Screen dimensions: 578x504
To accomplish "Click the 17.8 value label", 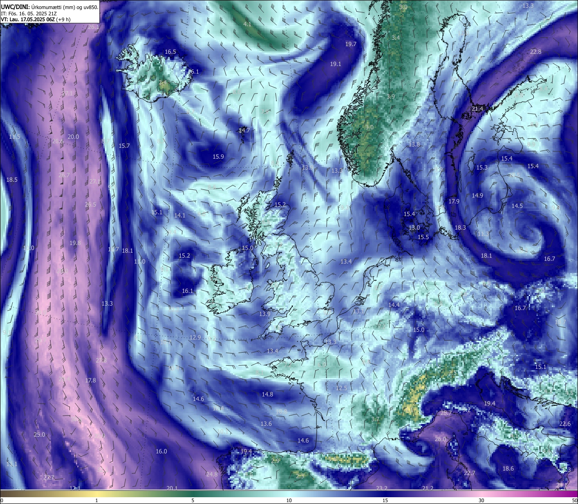I will (x=90, y=381).
